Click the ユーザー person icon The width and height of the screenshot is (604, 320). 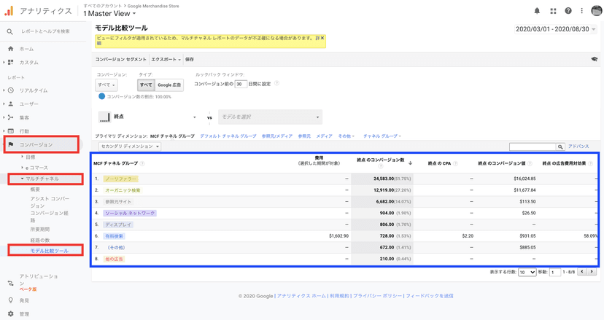tap(11, 104)
